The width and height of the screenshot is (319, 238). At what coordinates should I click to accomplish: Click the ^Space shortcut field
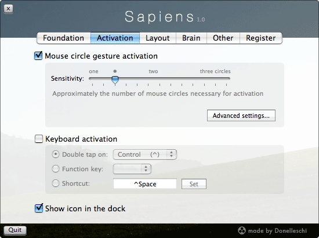pos(145,184)
